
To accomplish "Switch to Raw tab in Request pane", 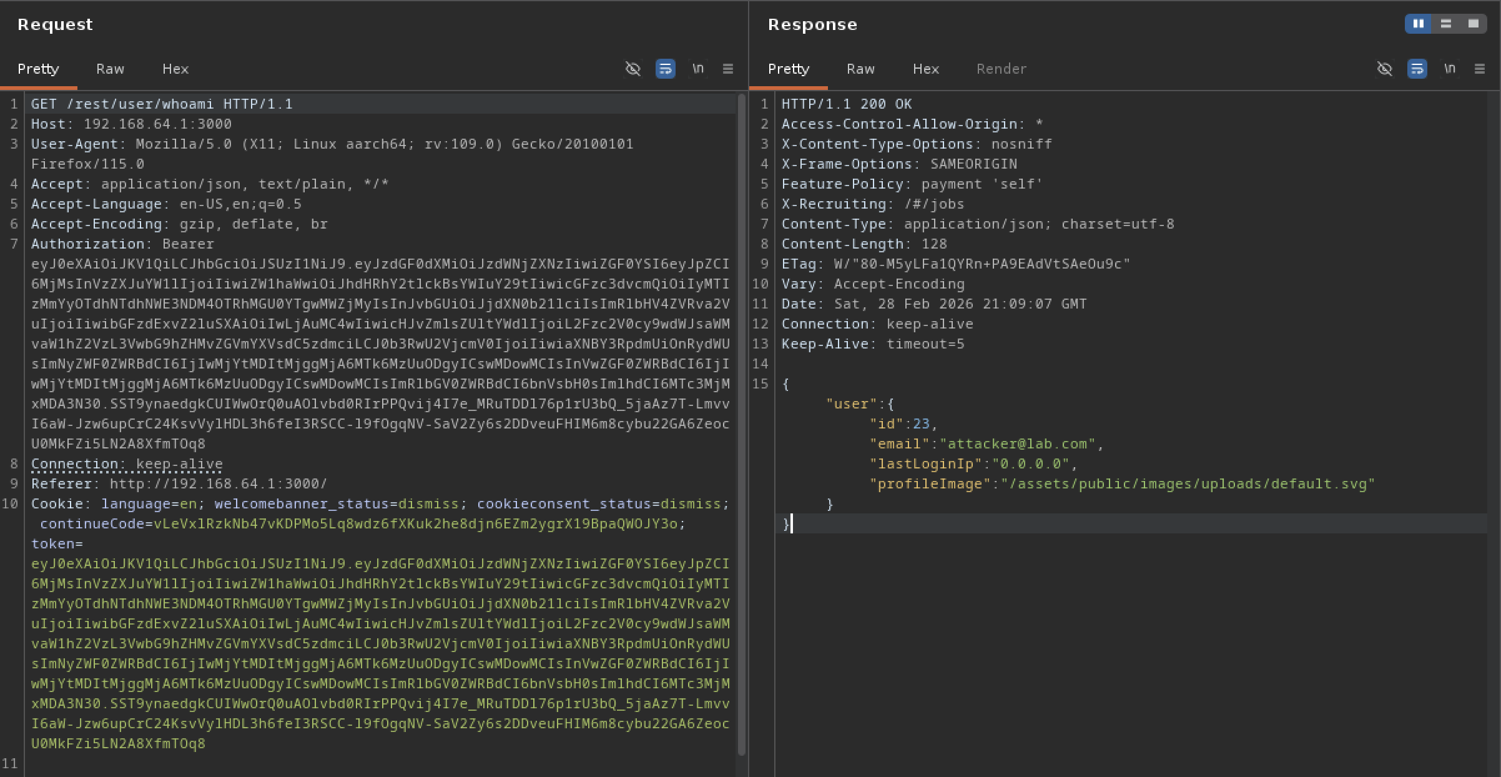I will point(110,69).
